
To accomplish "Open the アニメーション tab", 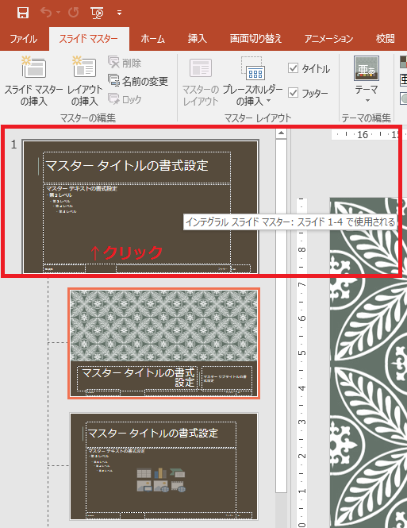I will click(328, 39).
